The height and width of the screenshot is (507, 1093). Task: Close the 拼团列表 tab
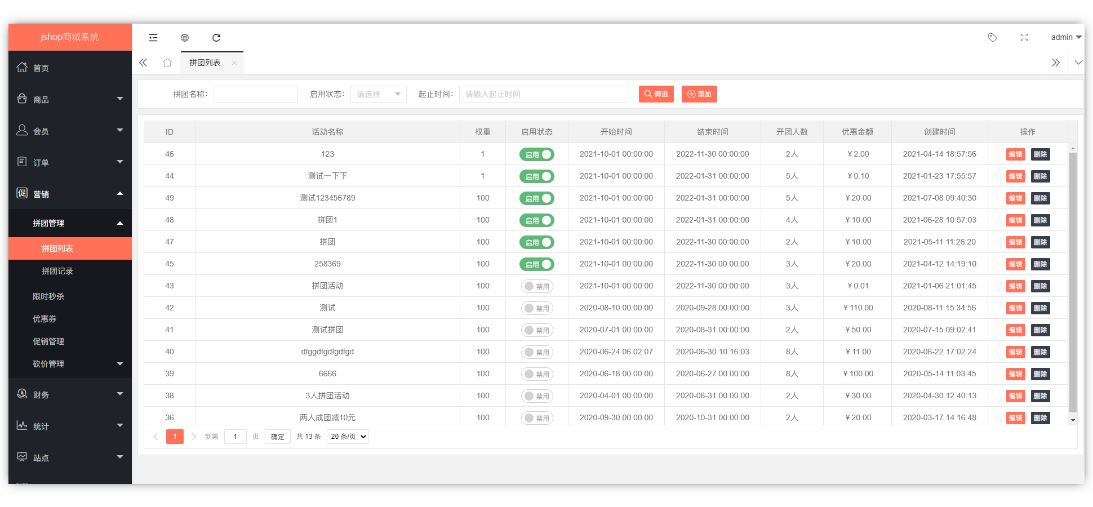click(234, 63)
